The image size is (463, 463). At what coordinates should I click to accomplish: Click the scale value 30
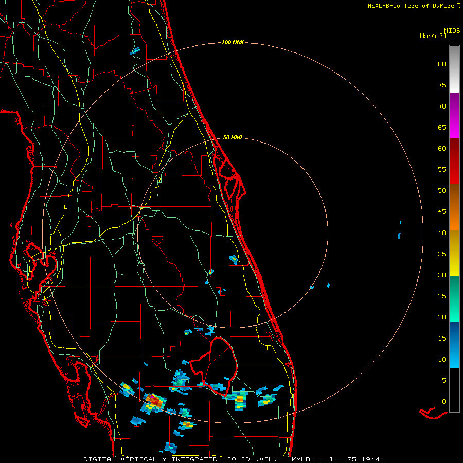442,275
